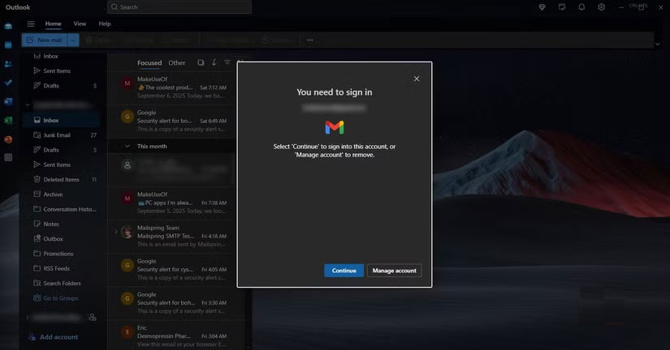Image resolution: width=670 pixels, height=350 pixels.
Task: Open the People contacts icon
Action: [8, 64]
